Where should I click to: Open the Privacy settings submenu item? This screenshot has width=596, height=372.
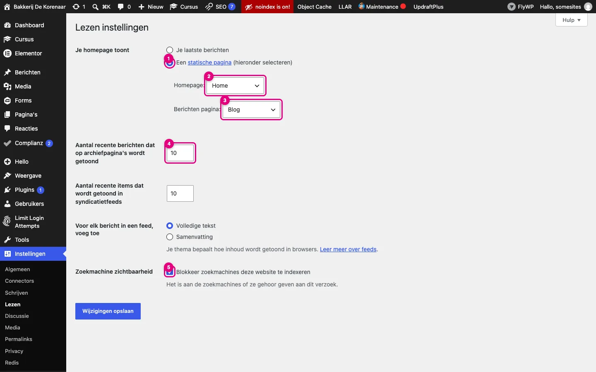[14, 351]
